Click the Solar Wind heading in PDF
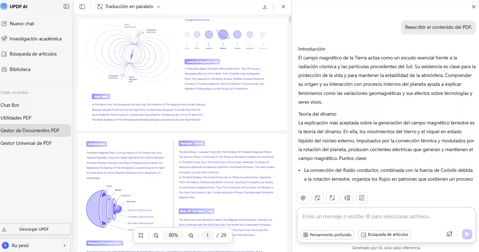 tap(101, 97)
